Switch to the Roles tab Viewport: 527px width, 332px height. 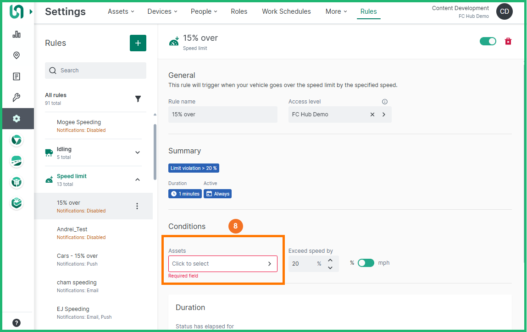(239, 11)
